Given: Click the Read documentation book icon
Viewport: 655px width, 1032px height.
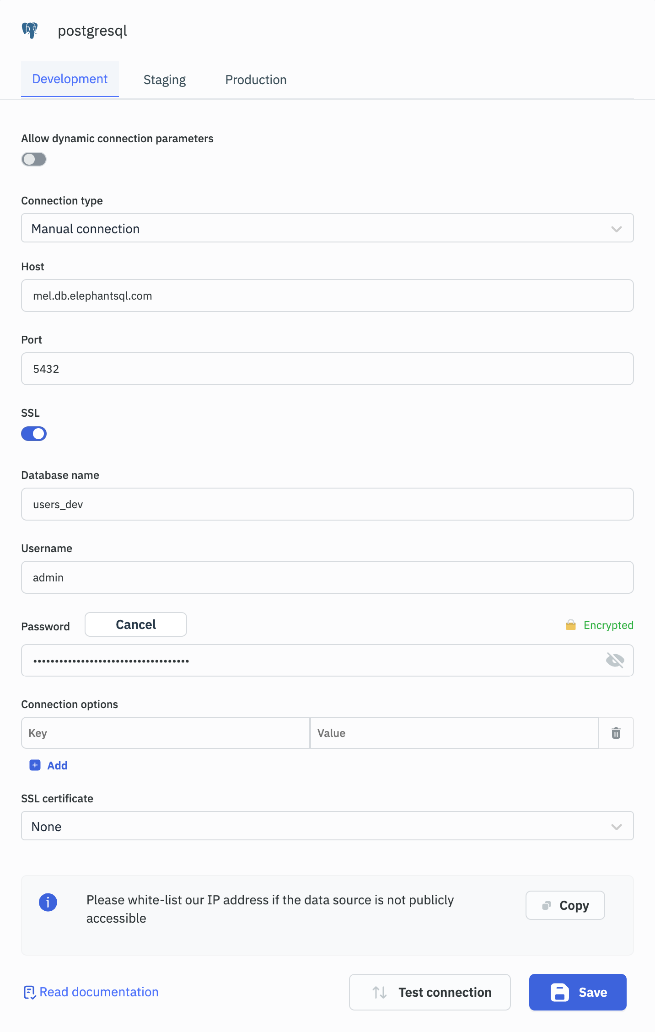Looking at the screenshot, I should coord(29,992).
